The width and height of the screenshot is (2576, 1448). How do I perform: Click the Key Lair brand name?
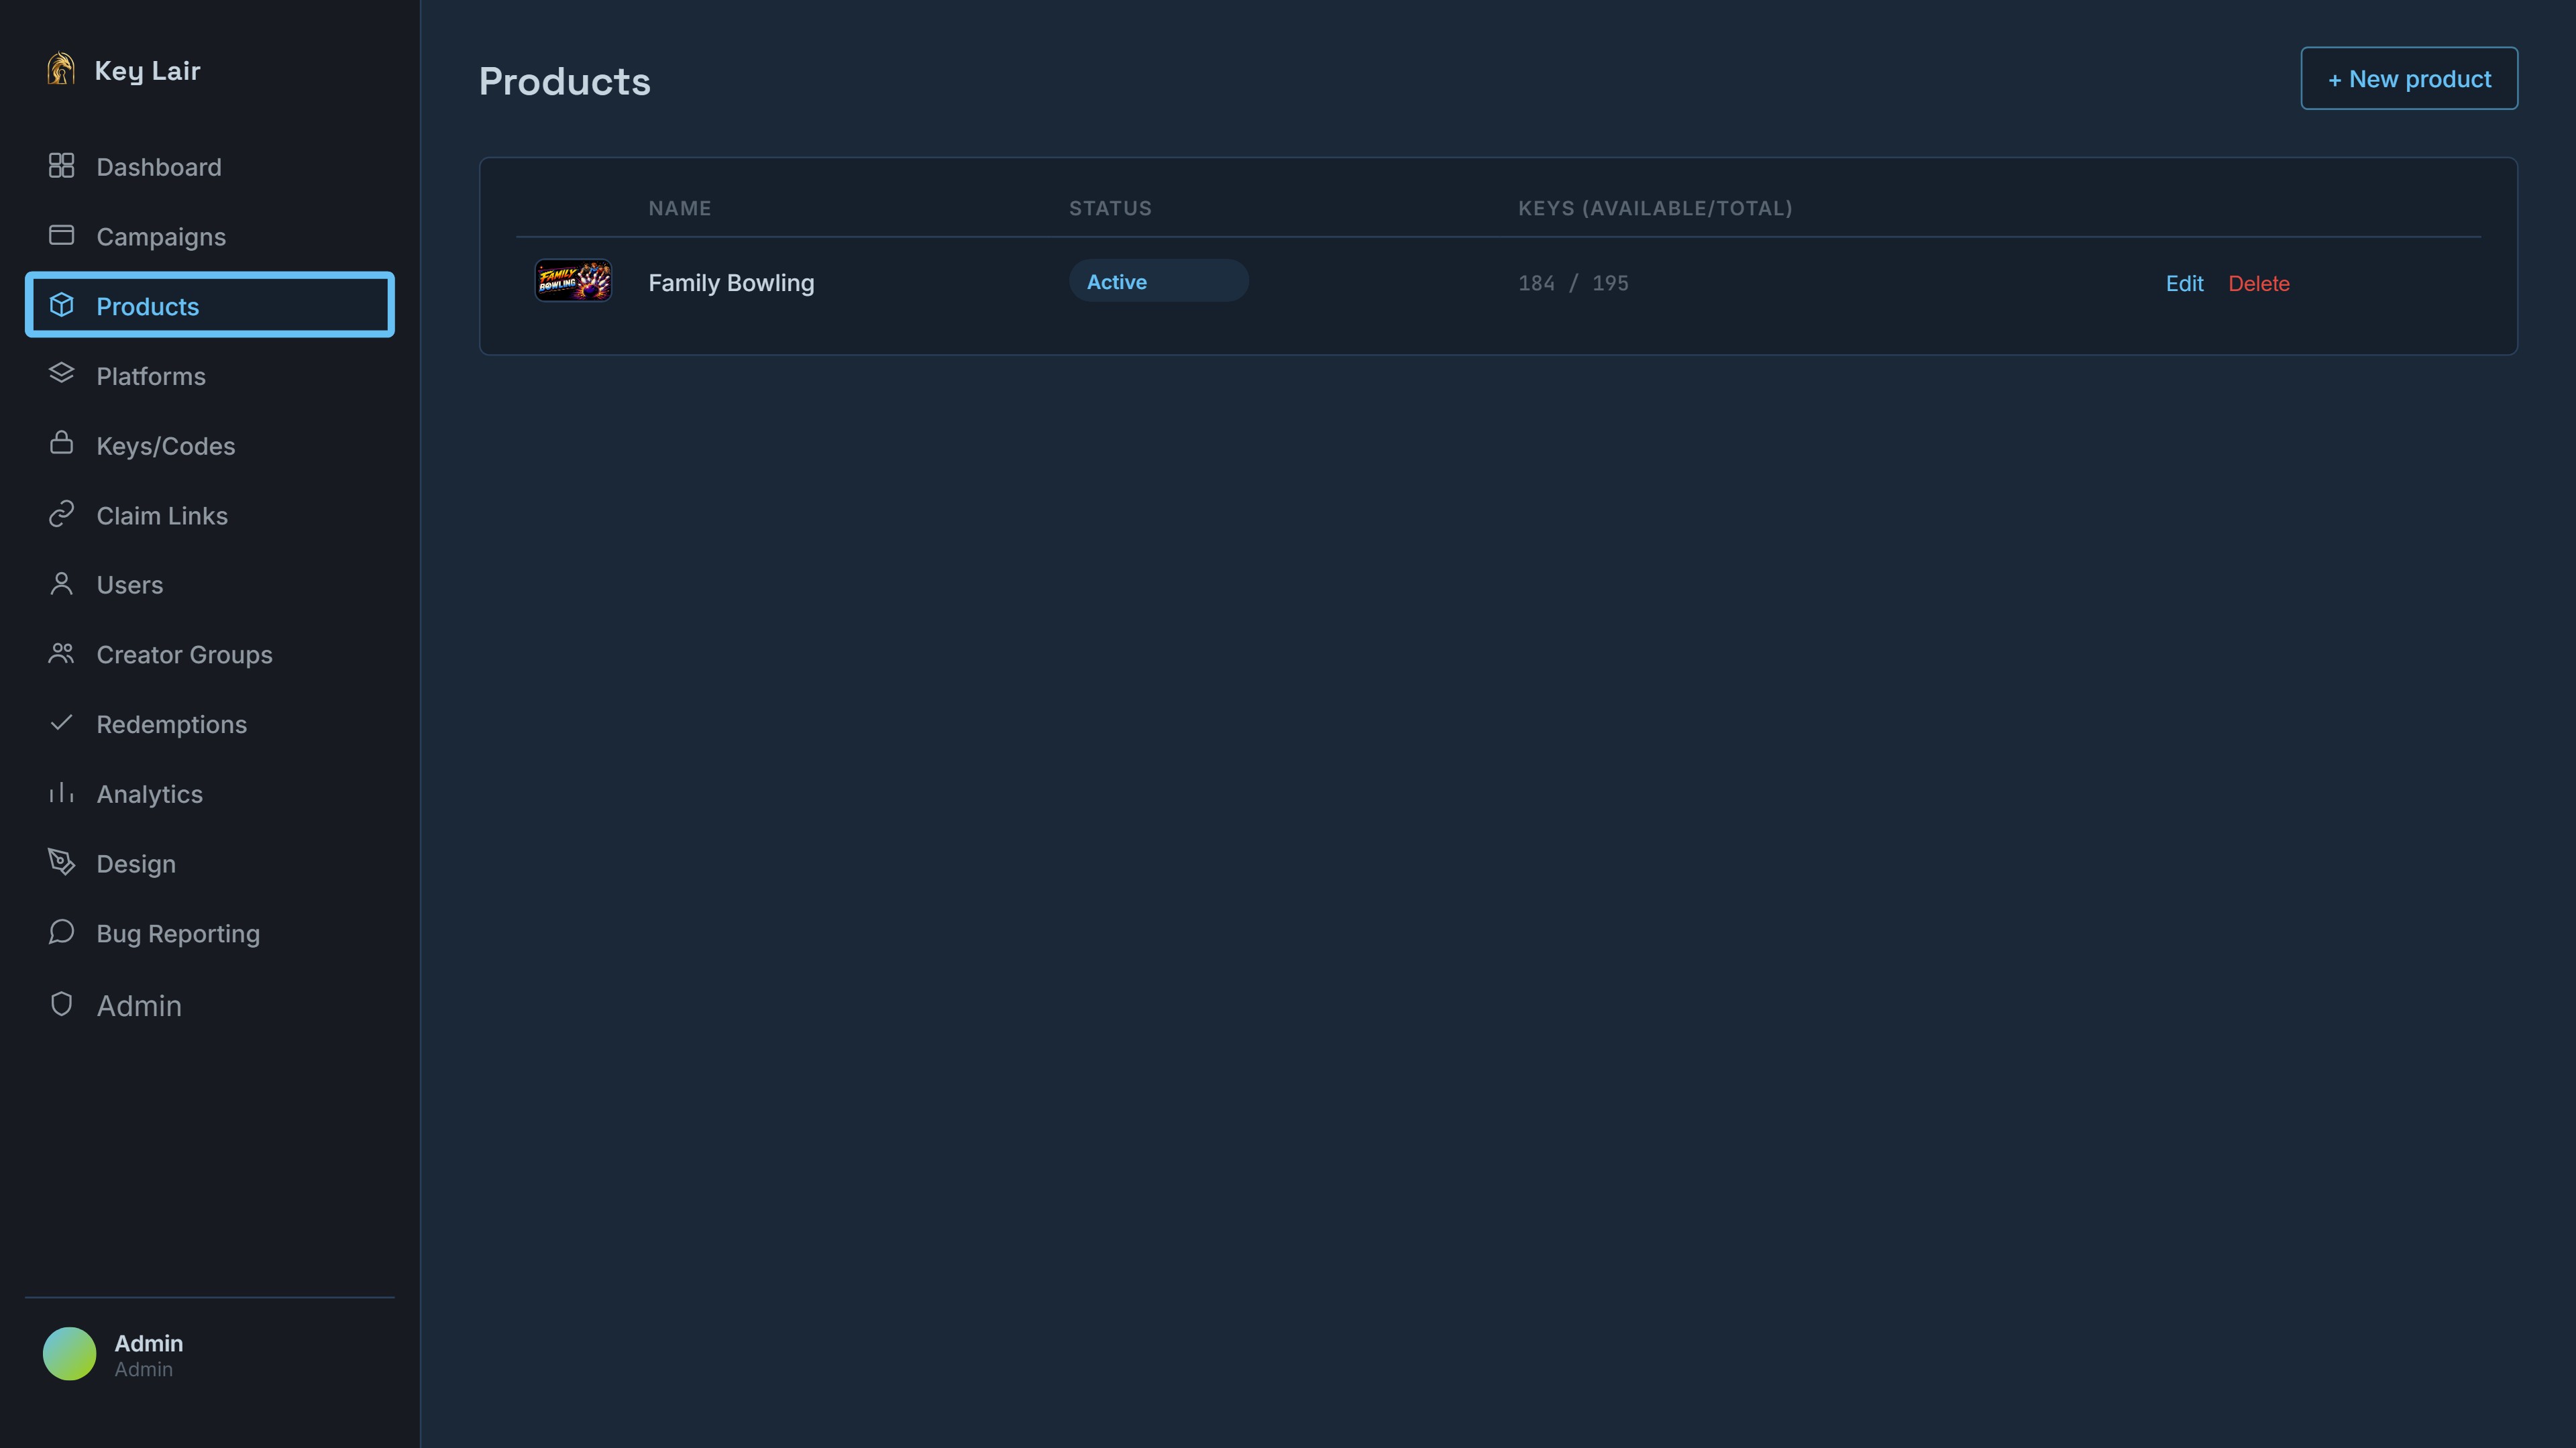tap(147, 71)
